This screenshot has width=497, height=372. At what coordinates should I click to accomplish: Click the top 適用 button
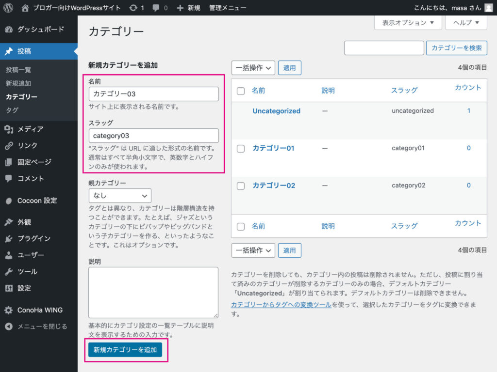[x=289, y=68]
